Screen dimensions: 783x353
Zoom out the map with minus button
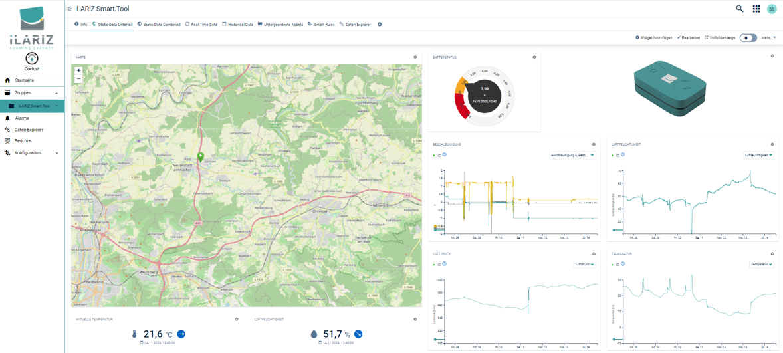coord(78,78)
